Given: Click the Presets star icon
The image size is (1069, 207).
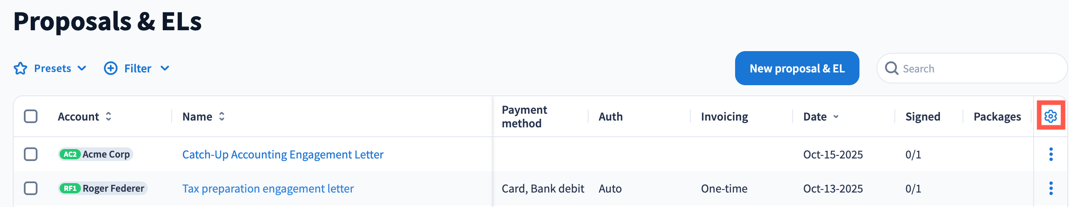Looking at the screenshot, I should click(x=20, y=69).
